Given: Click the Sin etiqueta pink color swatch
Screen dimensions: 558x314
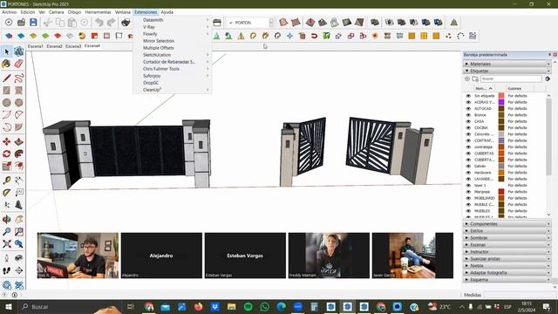Looking at the screenshot, I should 501,96.
